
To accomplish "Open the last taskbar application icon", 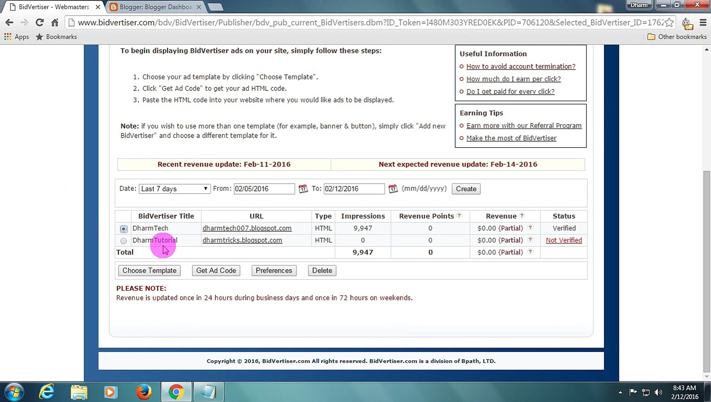I will click(x=208, y=392).
